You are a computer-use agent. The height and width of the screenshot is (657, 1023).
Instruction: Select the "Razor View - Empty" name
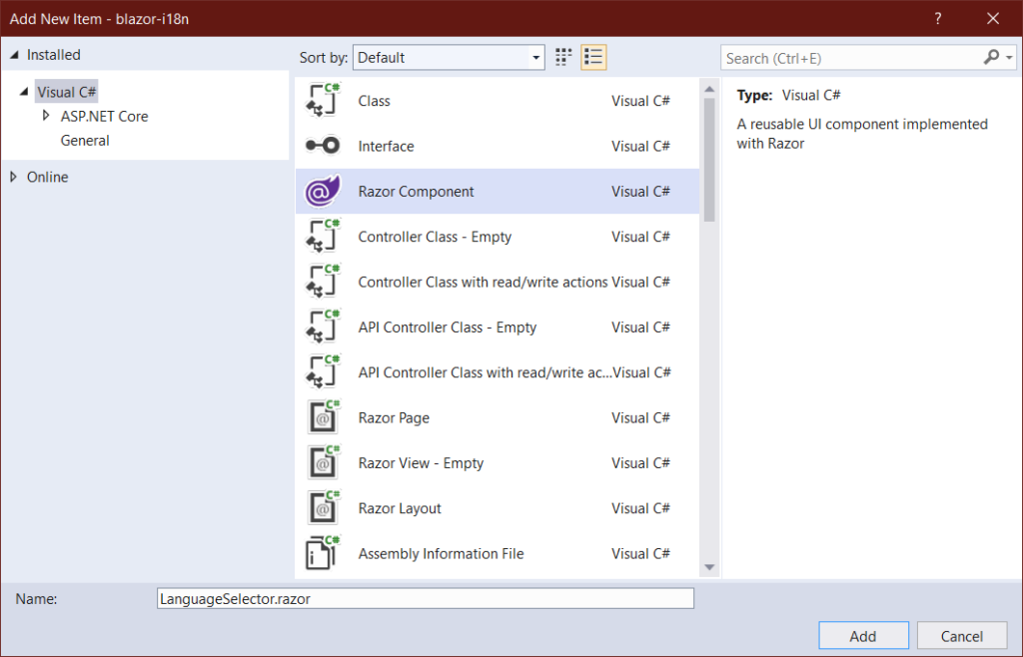pos(421,462)
